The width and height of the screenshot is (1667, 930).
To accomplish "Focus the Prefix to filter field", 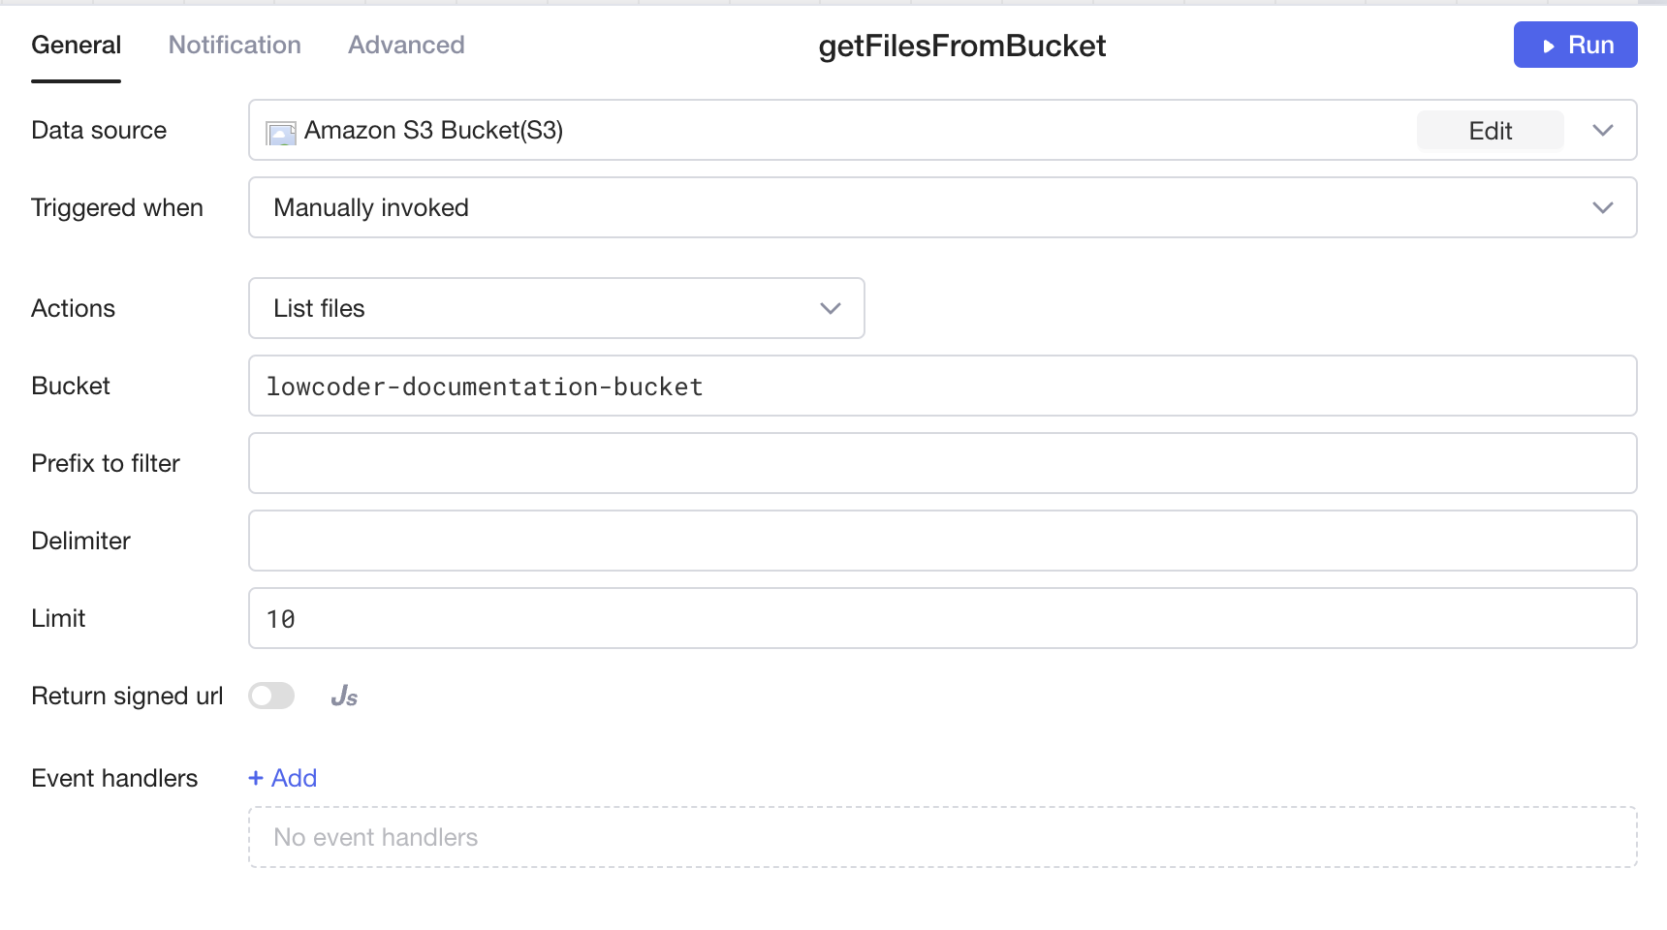I will (942, 463).
